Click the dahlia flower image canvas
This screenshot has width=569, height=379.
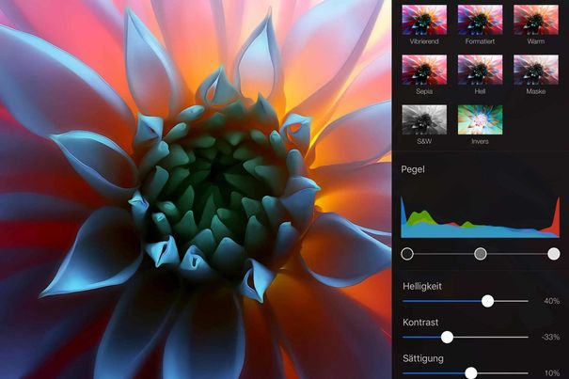pos(196,190)
